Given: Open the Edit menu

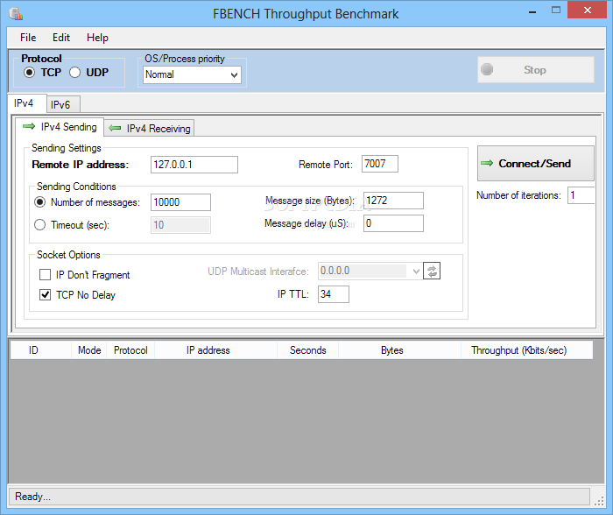Looking at the screenshot, I should tap(61, 38).
